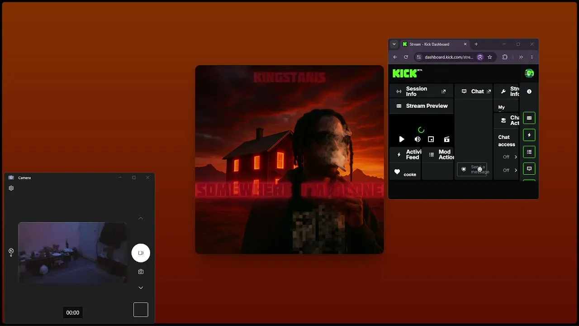Switch to photo mode in Camera
The image size is (579, 326).
tap(141, 272)
